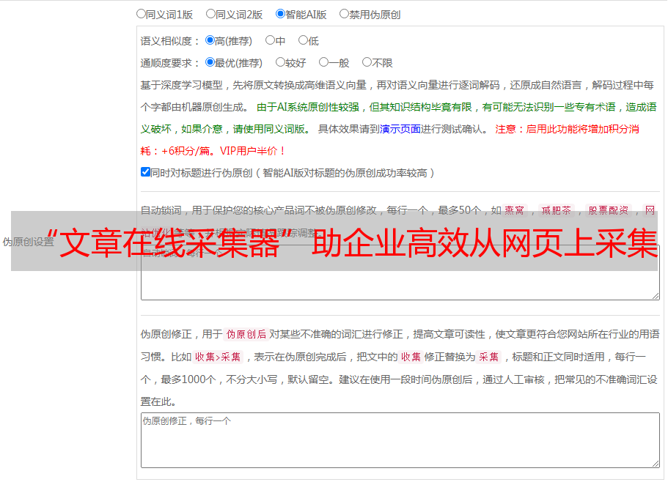Click the 减肥茶 example keyword tag
Viewport: 668px width, 482px height.
[557, 210]
